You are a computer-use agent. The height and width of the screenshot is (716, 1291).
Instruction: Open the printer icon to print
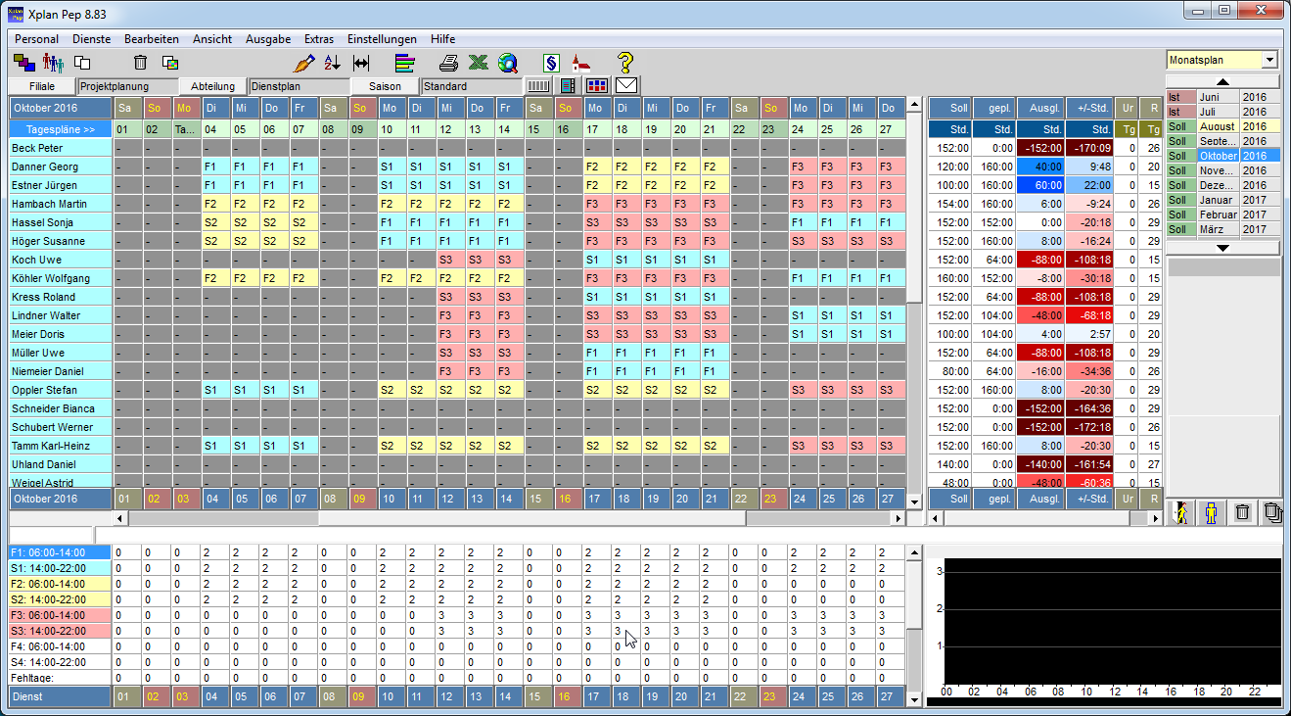coord(448,63)
